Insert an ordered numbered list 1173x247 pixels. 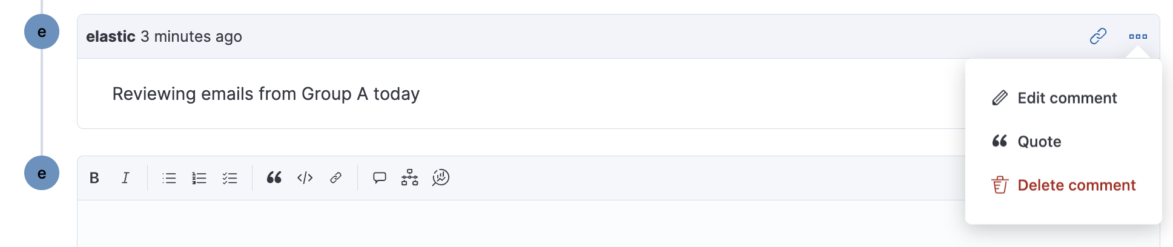click(x=199, y=178)
